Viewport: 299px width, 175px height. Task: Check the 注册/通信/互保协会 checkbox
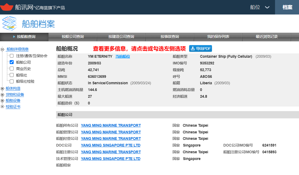(12, 56)
